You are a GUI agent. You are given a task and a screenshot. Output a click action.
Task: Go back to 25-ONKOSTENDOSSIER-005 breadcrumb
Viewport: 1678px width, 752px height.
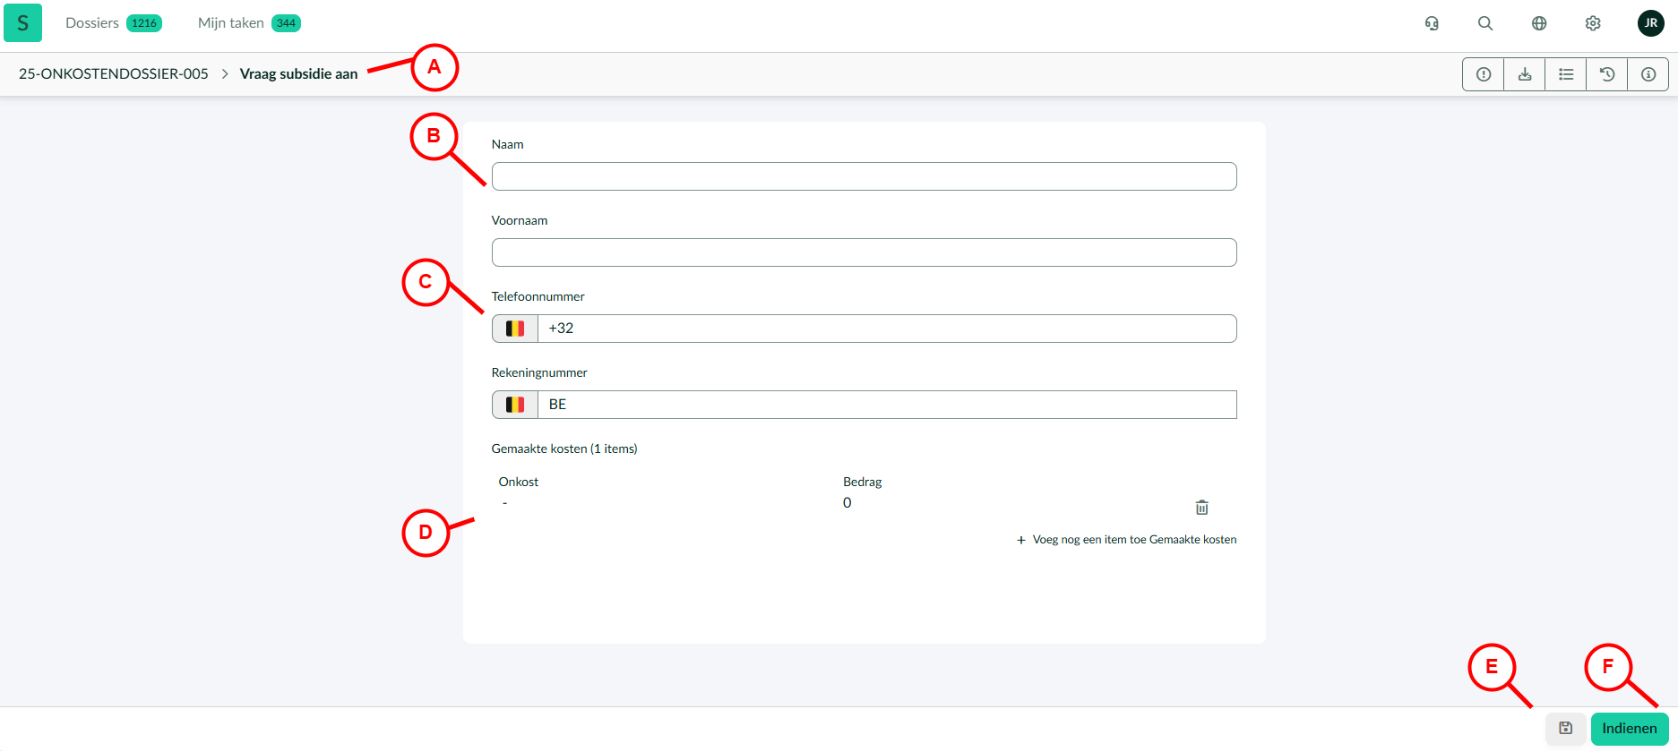click(x=114, y=74)
